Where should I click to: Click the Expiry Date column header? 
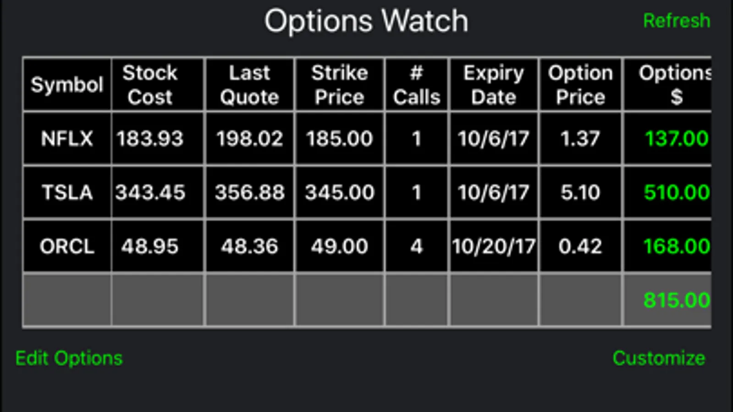(494, 85)
